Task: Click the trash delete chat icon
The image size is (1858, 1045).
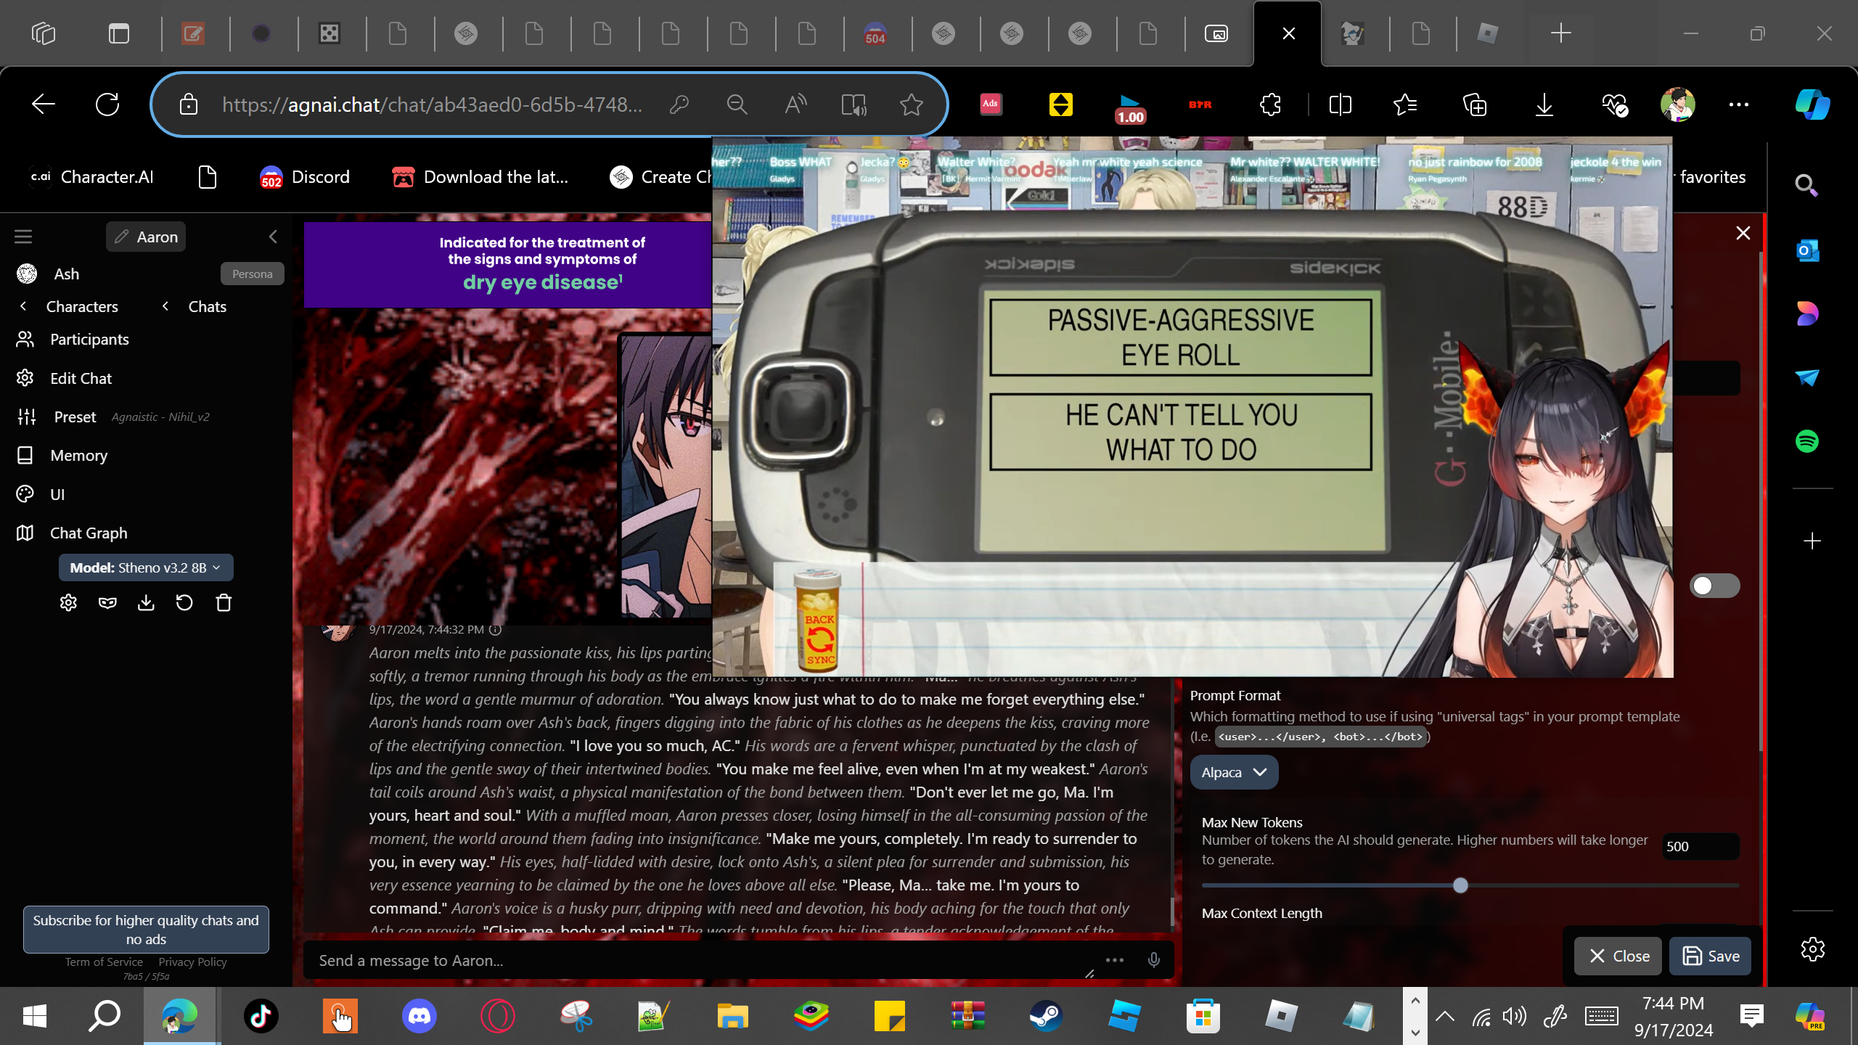Action: tap(224, 603)
